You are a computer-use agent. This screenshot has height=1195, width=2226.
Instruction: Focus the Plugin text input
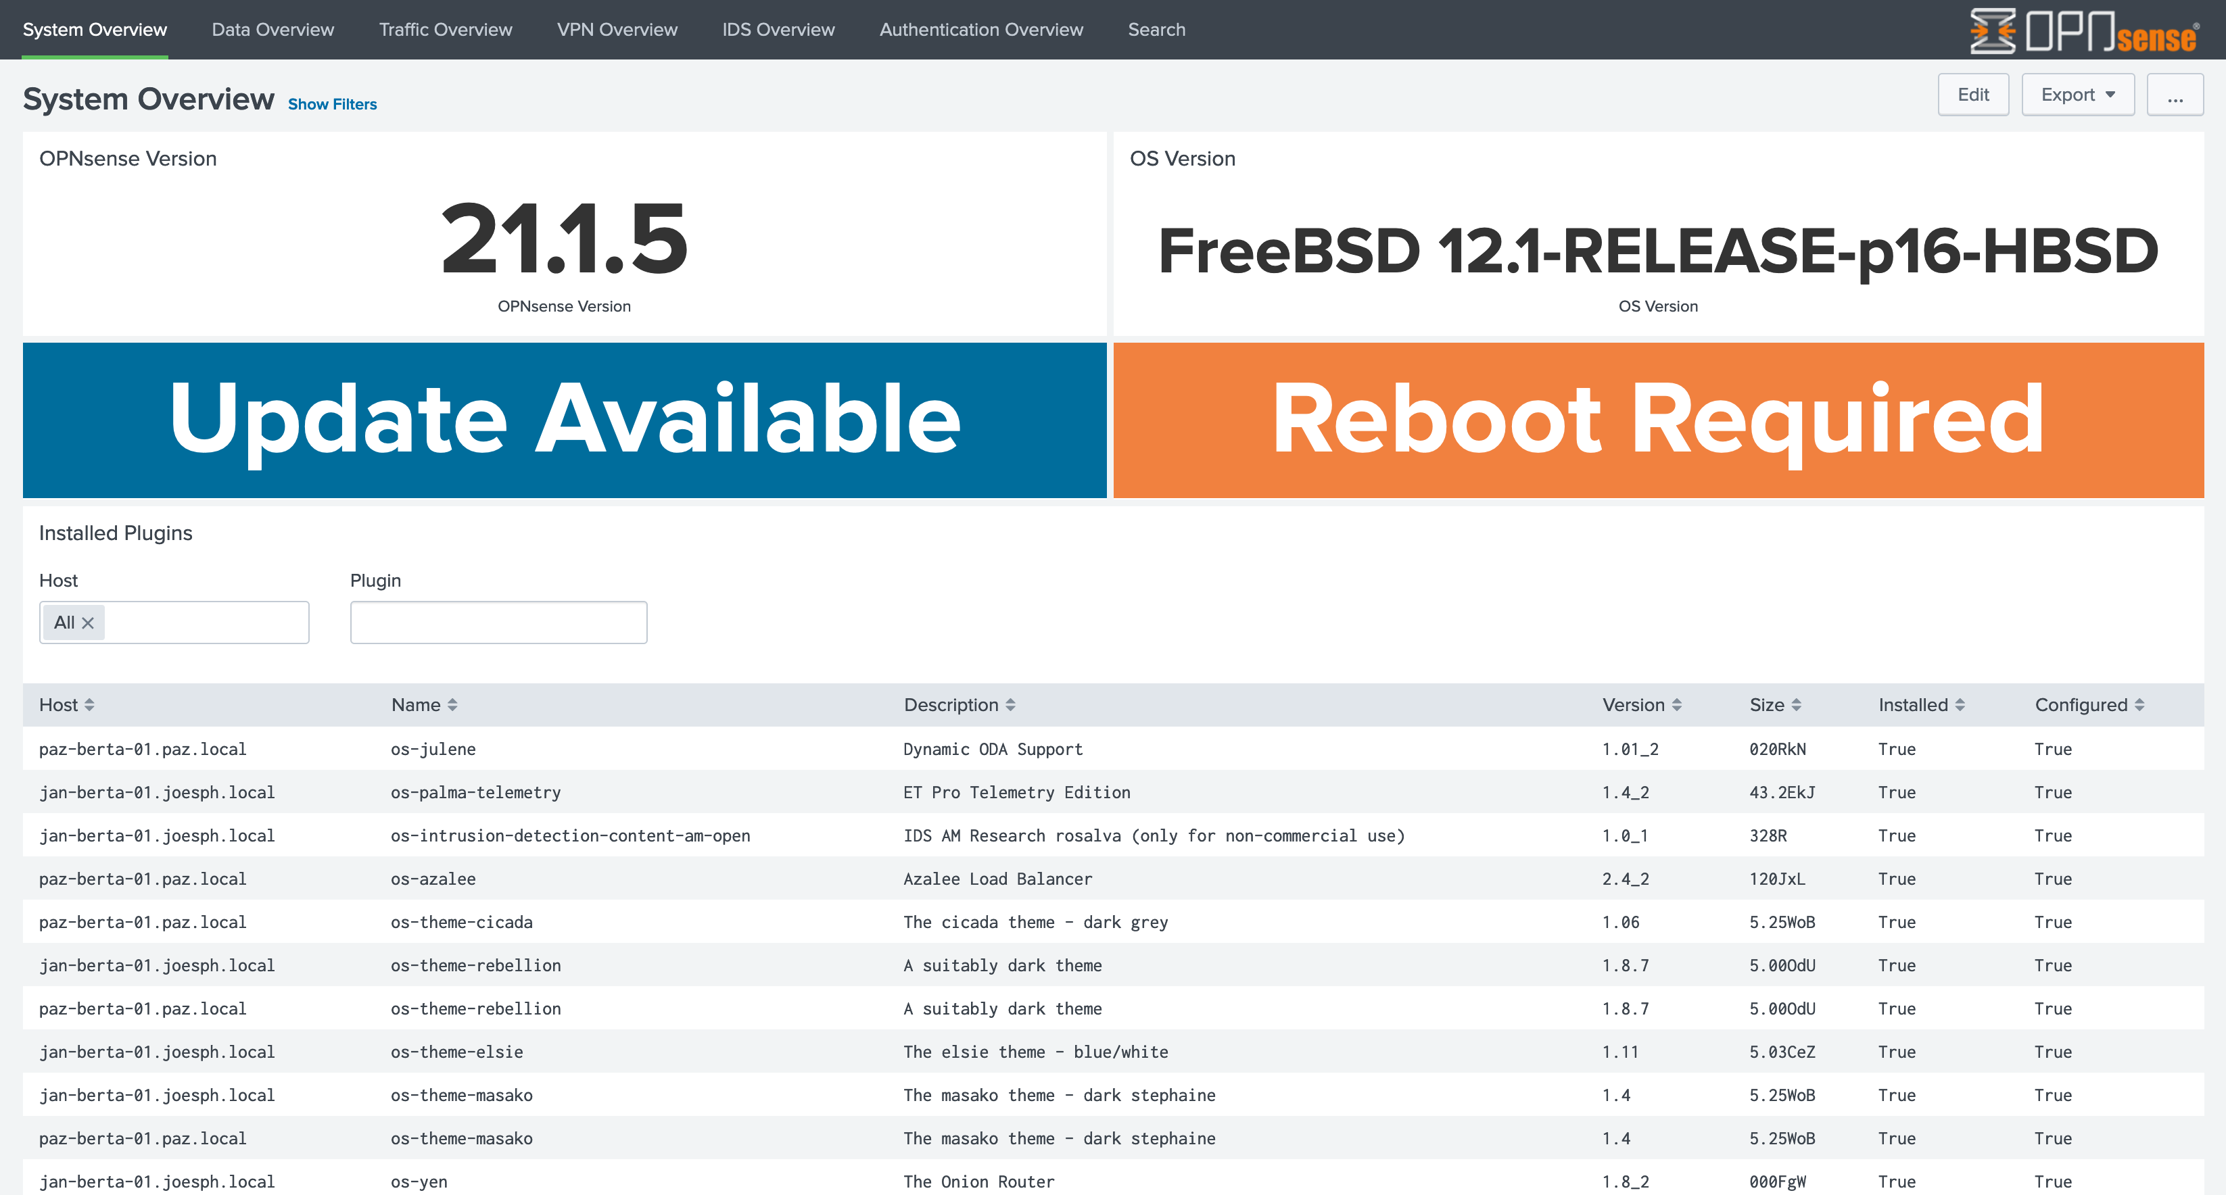coord(498,623)
